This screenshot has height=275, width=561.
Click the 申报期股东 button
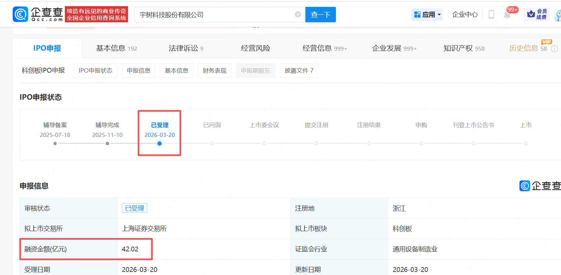point(256,71)
